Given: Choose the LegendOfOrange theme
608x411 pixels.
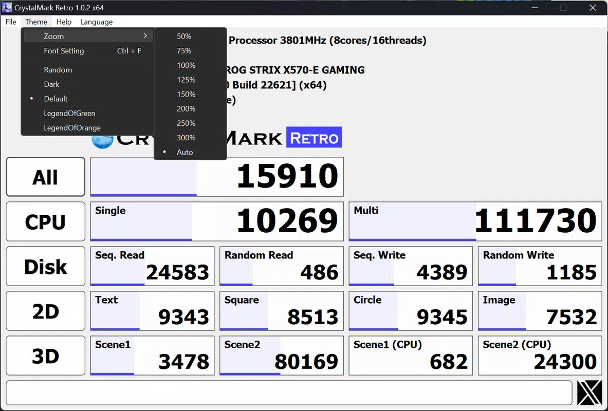Looking at the screenshot, I should (x=88, y=127).
